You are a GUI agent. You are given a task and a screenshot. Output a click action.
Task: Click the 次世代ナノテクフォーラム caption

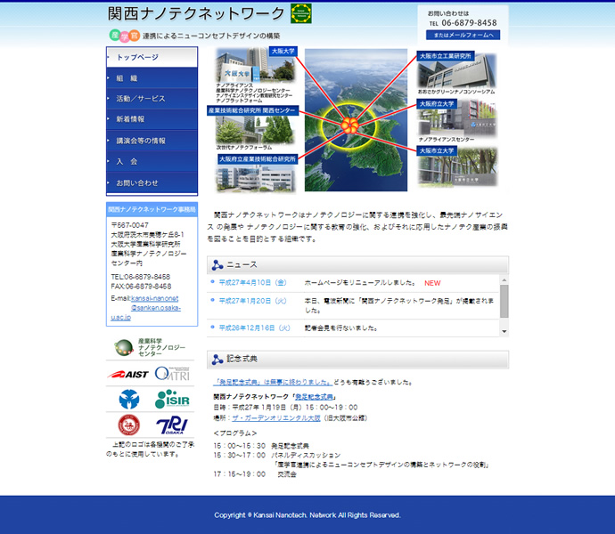click(244, 148)
